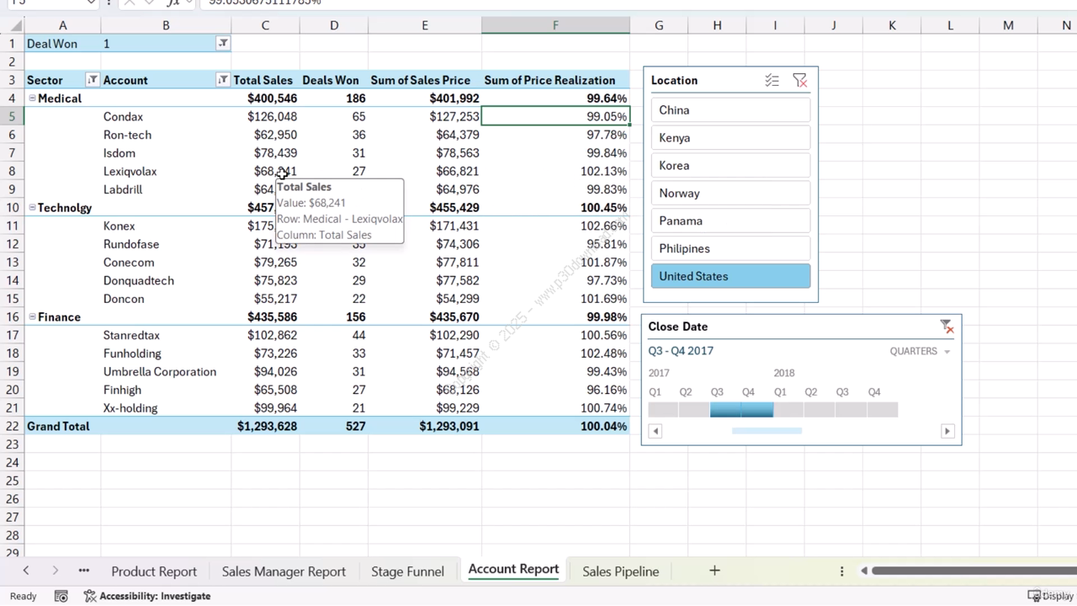The height and width of the screenshot is (606, 1077).
Task: Select the Donquadtech account cell
Action: point(166,281)
